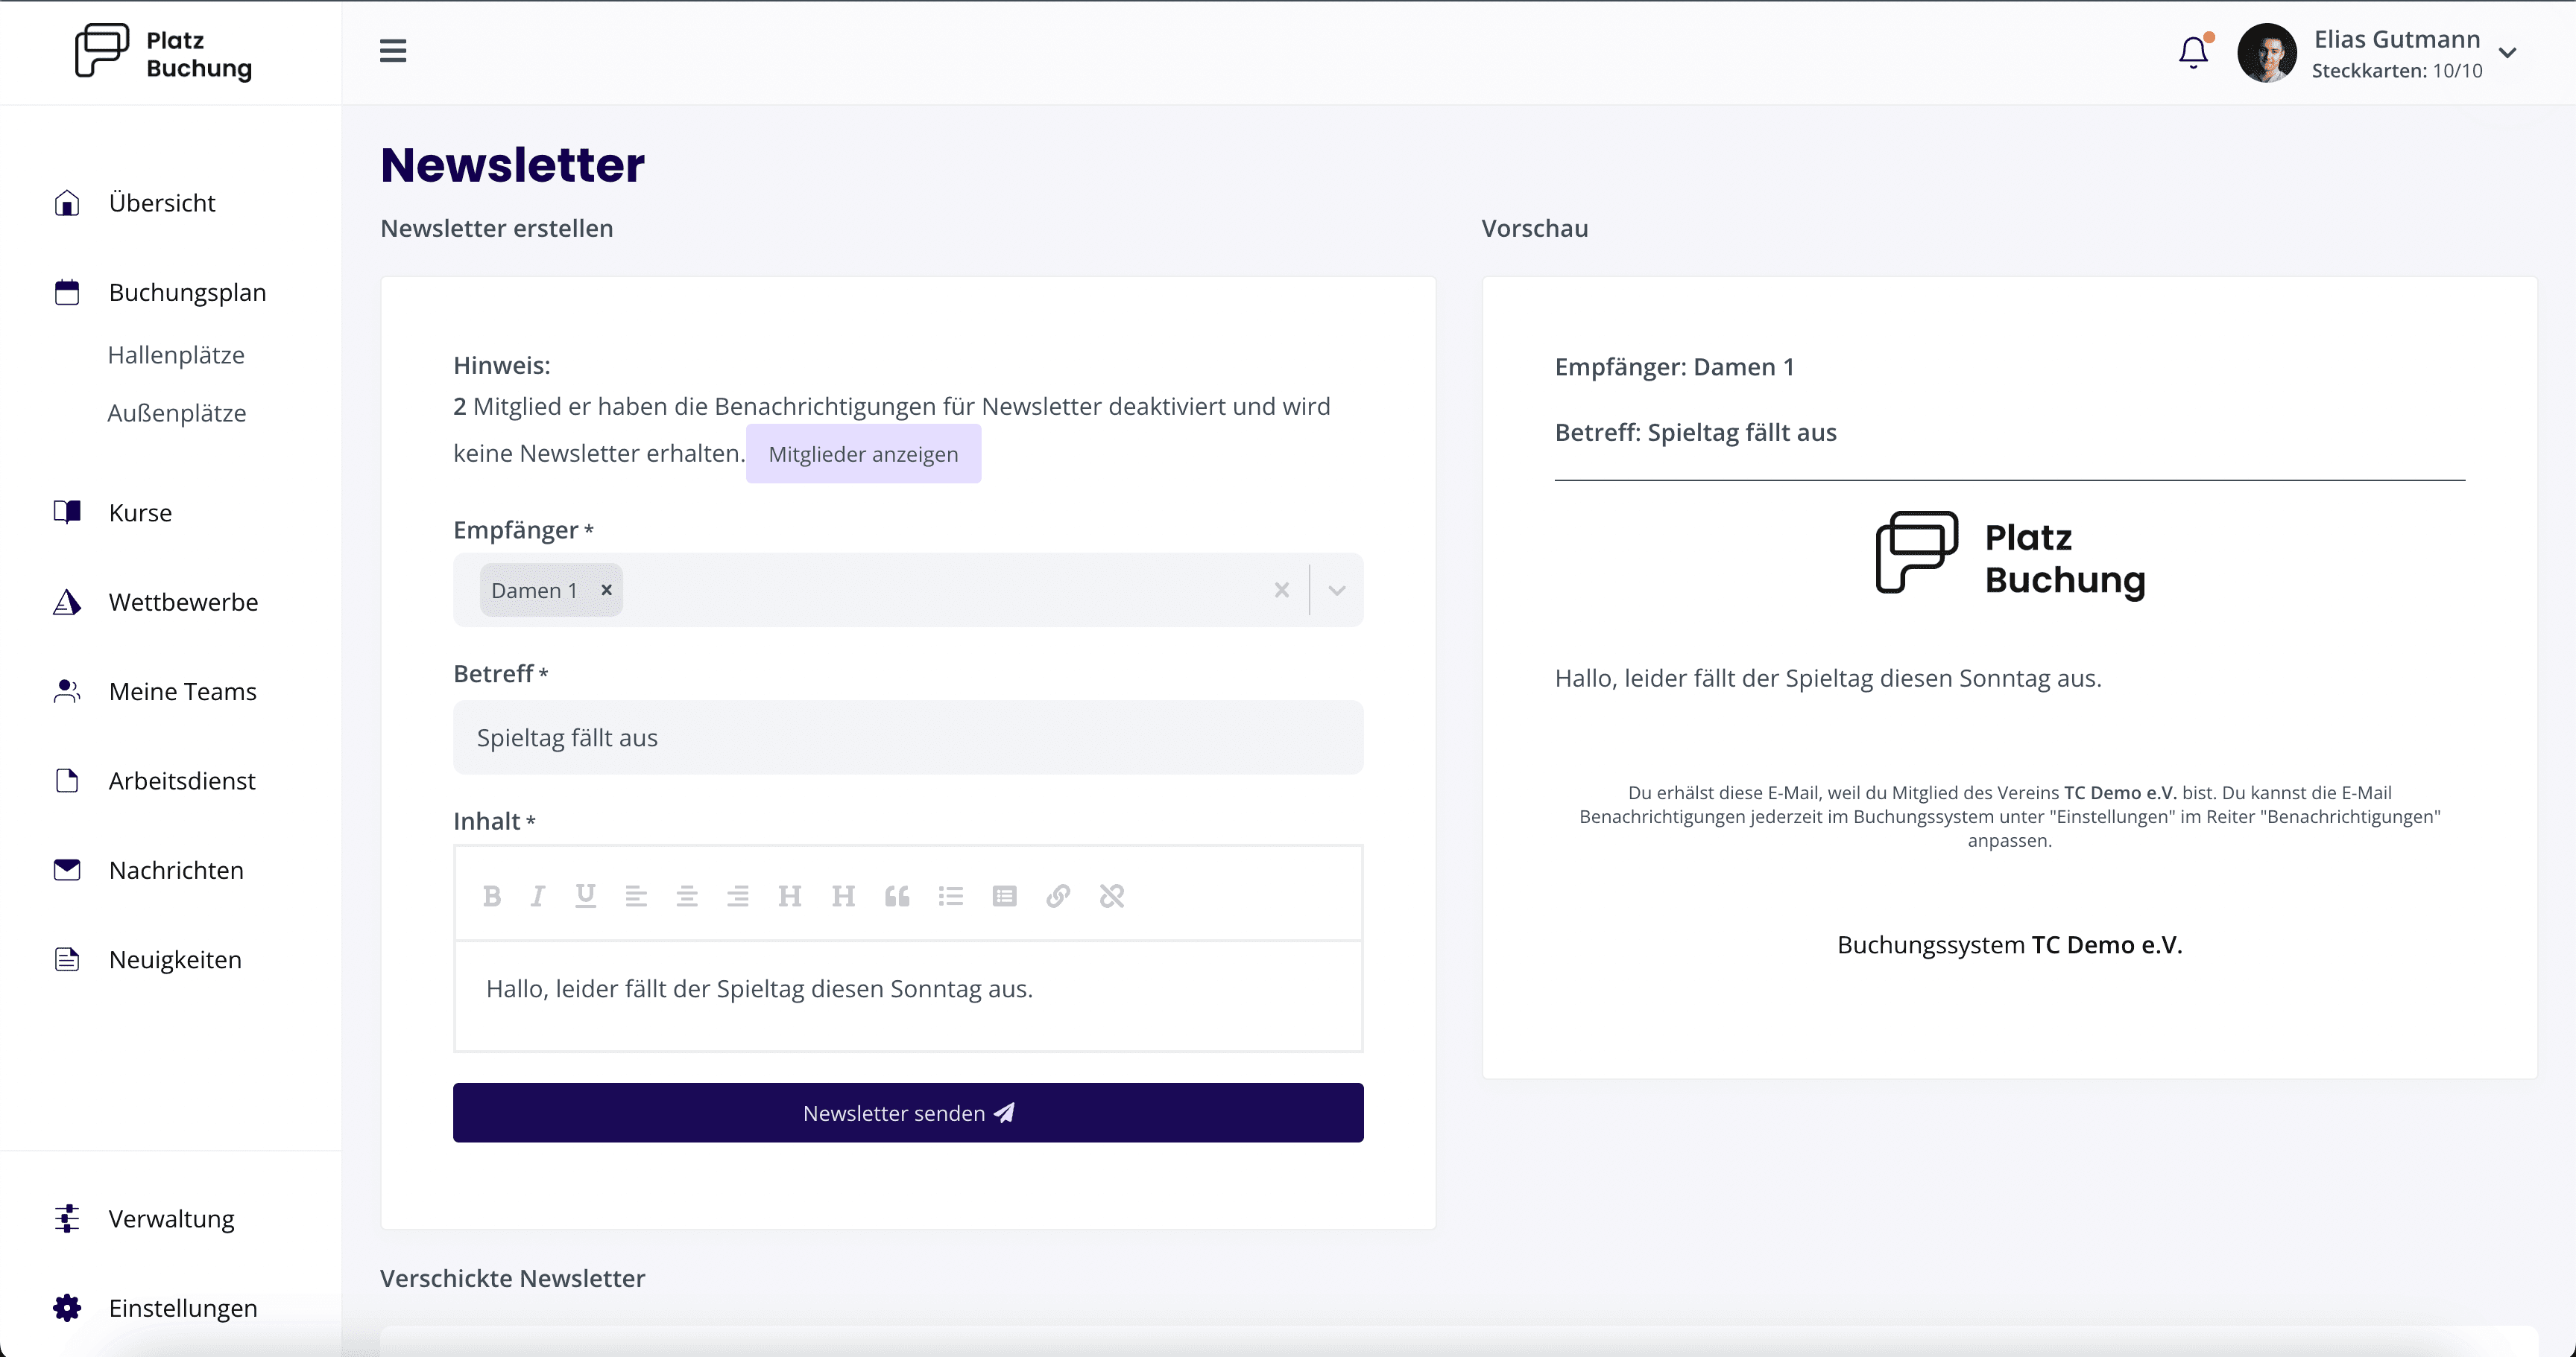Open the notification bell
Image resolution: width=2576 pixels, height=1357 pixels.
click(x=2193, y=52)
